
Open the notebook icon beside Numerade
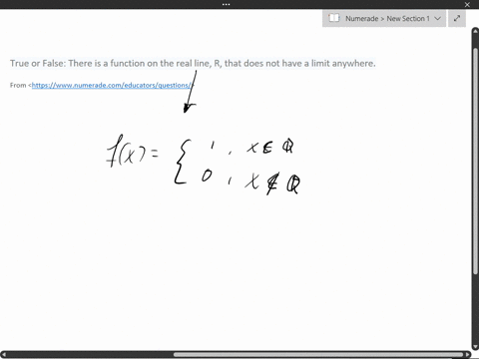click(333, 18)
